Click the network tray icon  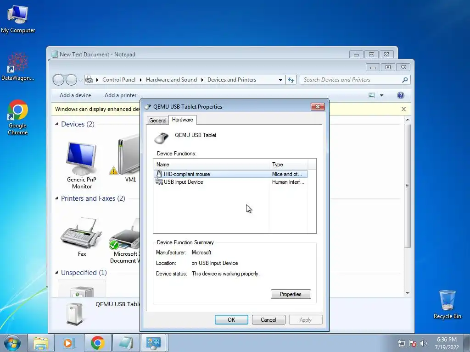pyautogui.click(x=401, y=343)
